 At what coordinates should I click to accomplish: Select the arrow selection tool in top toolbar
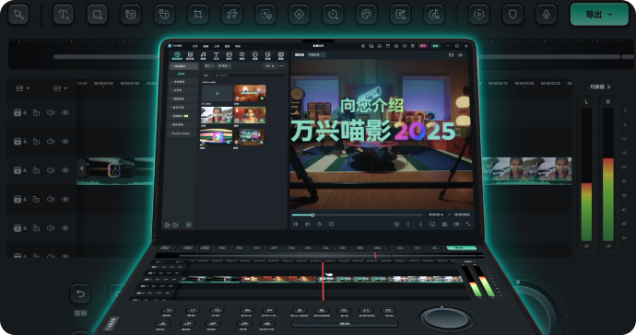coord(18,15)
